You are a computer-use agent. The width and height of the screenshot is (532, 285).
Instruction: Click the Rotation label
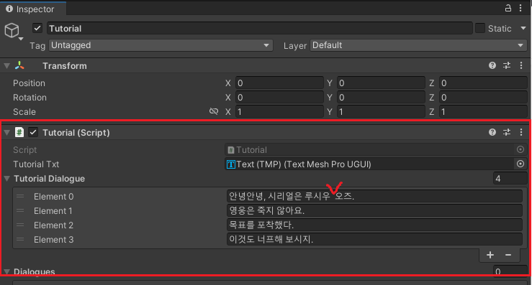tap(30, 98)
